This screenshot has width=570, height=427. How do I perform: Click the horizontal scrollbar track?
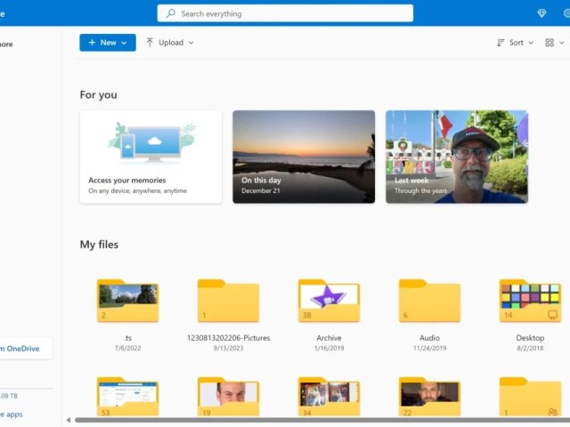point(322,420)
